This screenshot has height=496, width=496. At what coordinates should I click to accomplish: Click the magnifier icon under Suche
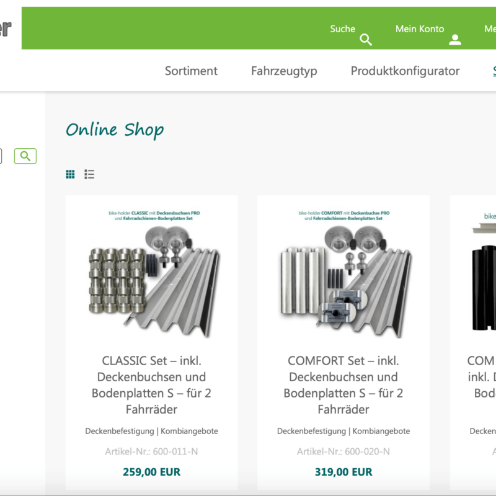366,40
